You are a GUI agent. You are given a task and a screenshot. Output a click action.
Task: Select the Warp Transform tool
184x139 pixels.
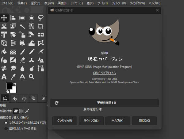coord(32,43)
